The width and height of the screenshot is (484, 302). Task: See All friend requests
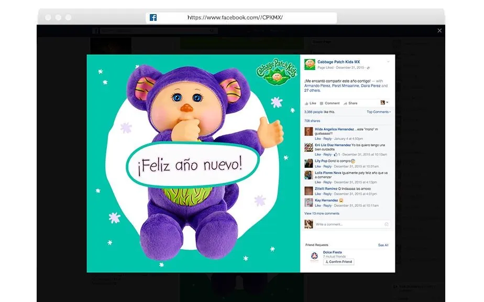click(x=383, y=246)
